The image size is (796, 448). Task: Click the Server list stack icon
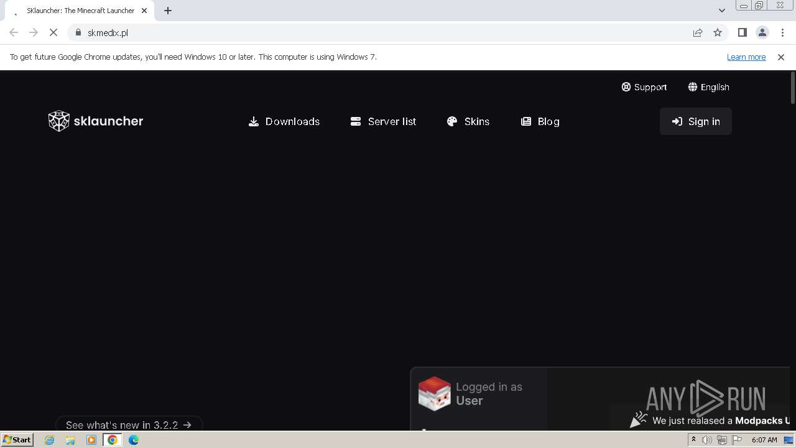pos(356,121)
